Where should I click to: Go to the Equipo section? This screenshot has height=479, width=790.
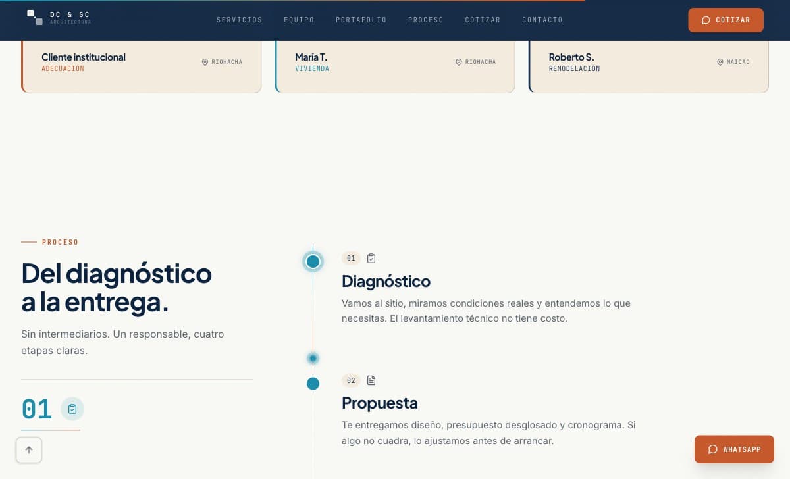point(299,20)
